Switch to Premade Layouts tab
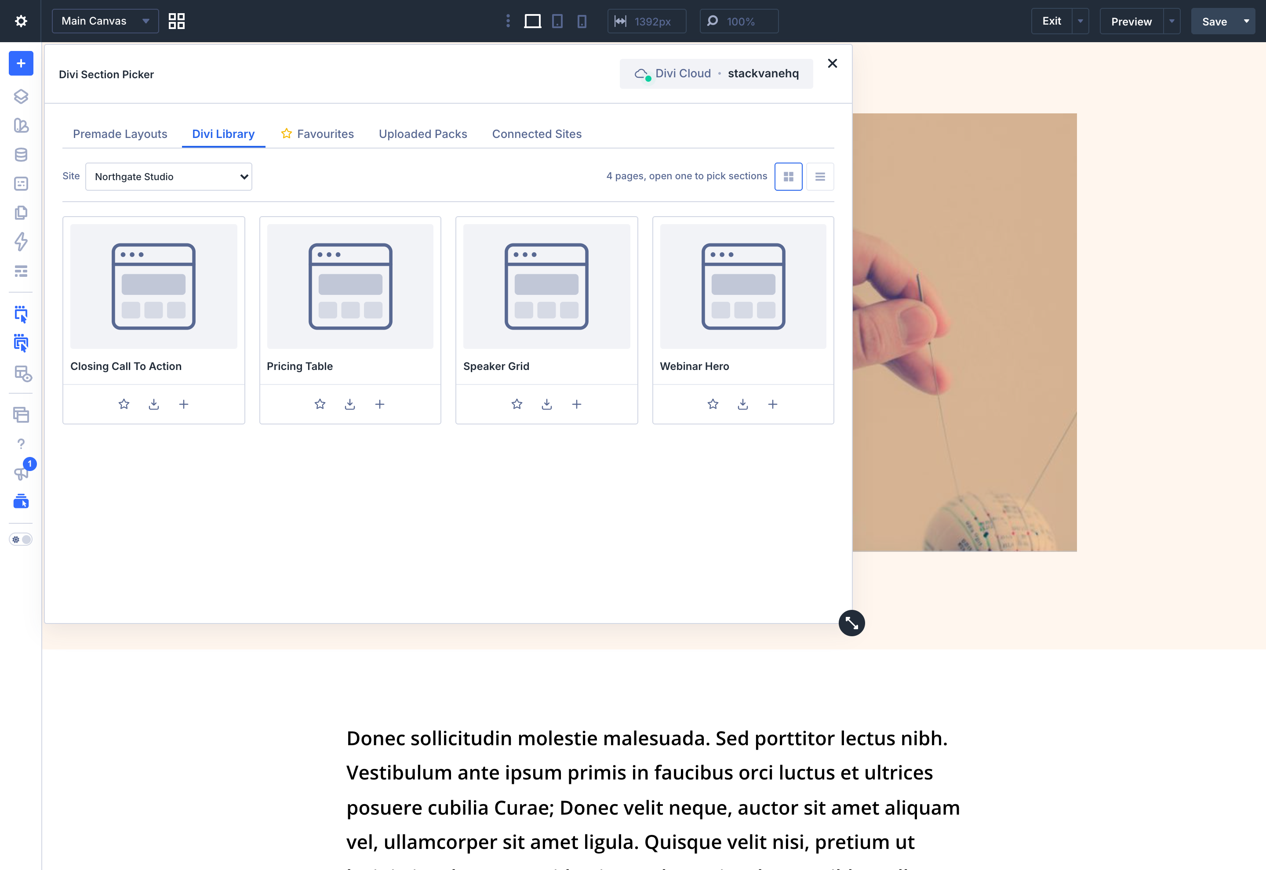1266x870 pixels. pos(120,134)
